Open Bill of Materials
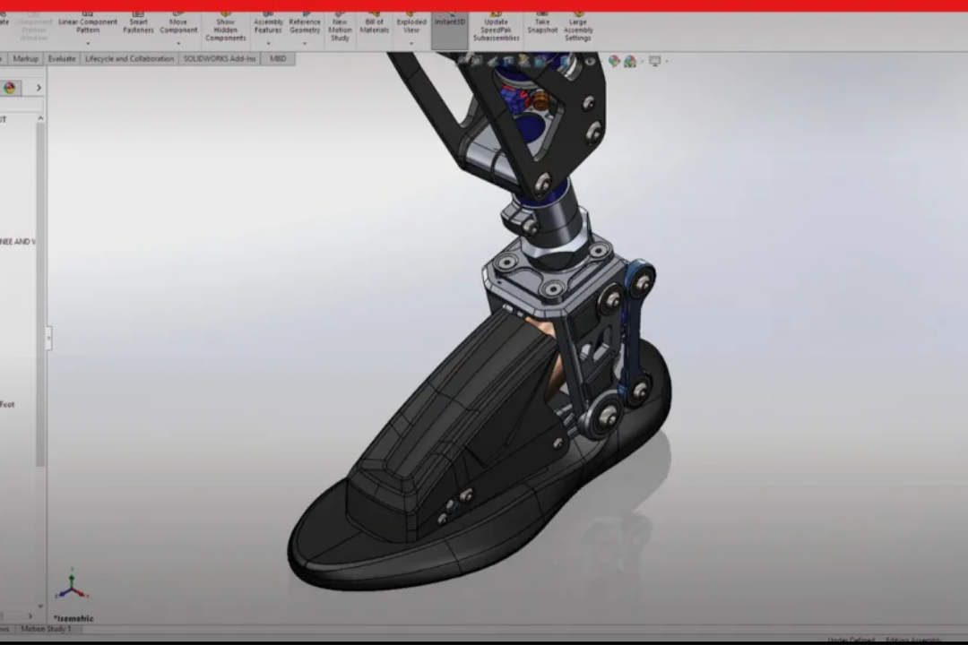The height and width of the screenshot is (645, 968). point(374,23)
